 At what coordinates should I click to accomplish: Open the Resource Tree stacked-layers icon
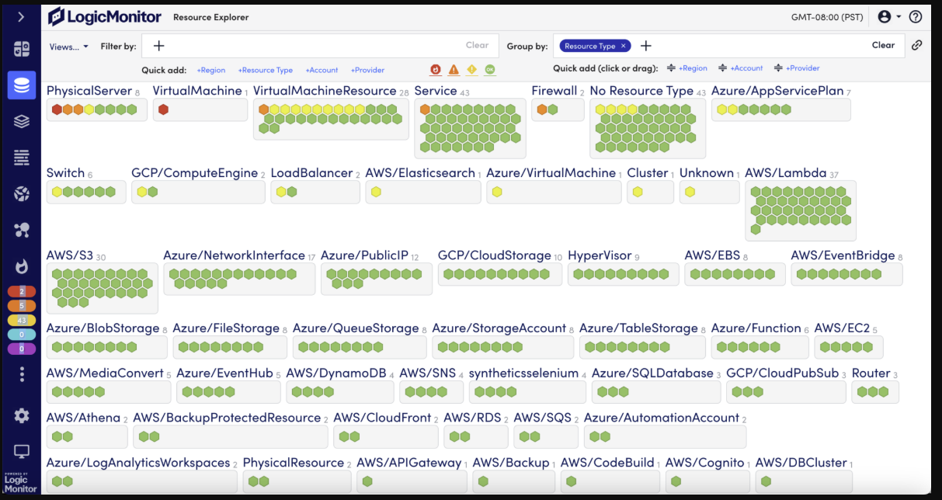pos(22,121)
